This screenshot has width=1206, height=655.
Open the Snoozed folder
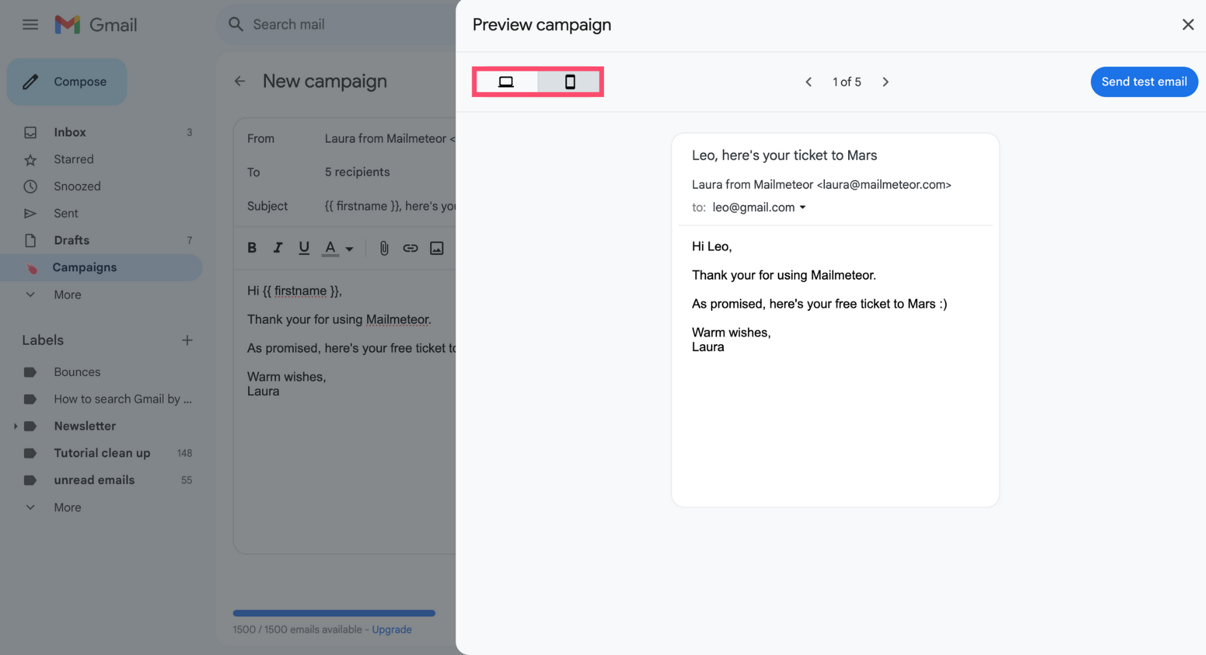click(x=101, y=186)
